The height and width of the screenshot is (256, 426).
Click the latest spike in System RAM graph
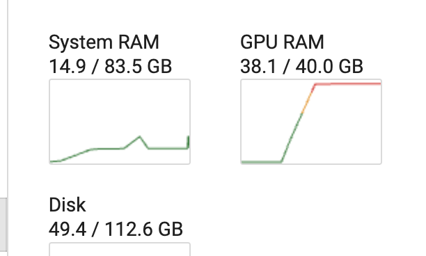[x=188, y=142]
